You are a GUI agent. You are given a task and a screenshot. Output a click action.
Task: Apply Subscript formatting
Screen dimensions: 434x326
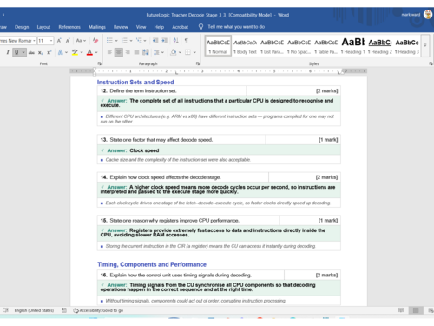point(41,52)
